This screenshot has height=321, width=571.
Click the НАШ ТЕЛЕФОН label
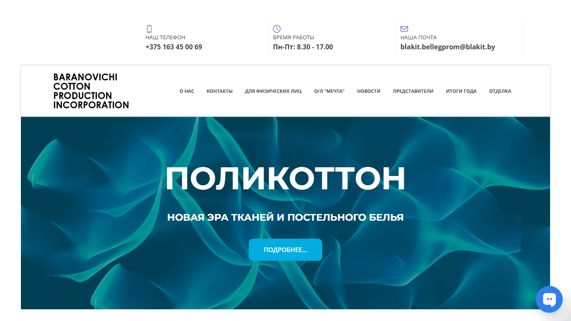pyautogui.click(x=166, y=38)
